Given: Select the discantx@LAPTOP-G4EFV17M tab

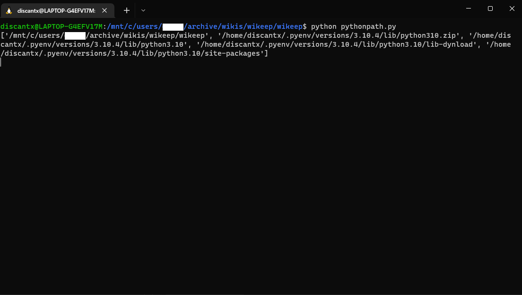Looking at the screenshot, I should tap(57, 10).
